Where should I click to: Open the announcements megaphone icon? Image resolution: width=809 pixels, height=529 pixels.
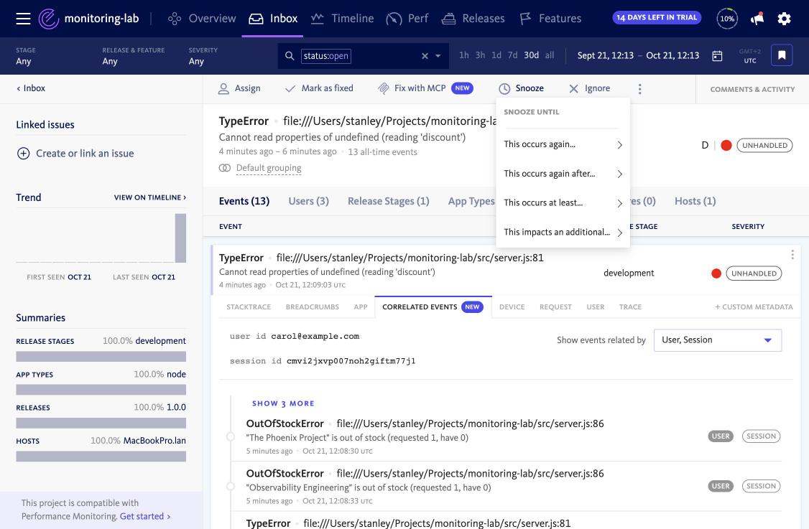click(x=757, y=19)
